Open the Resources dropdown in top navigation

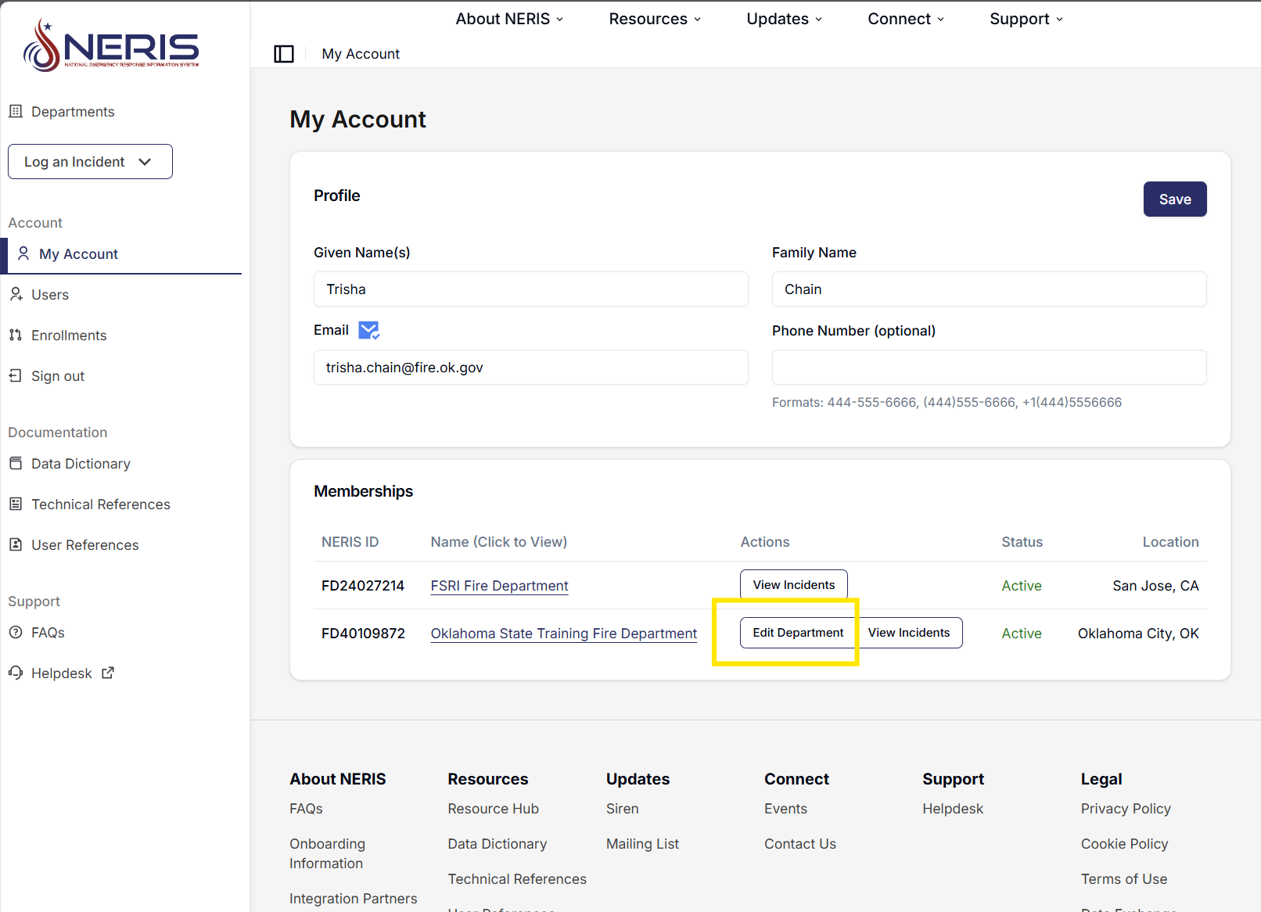click(655, 19)
